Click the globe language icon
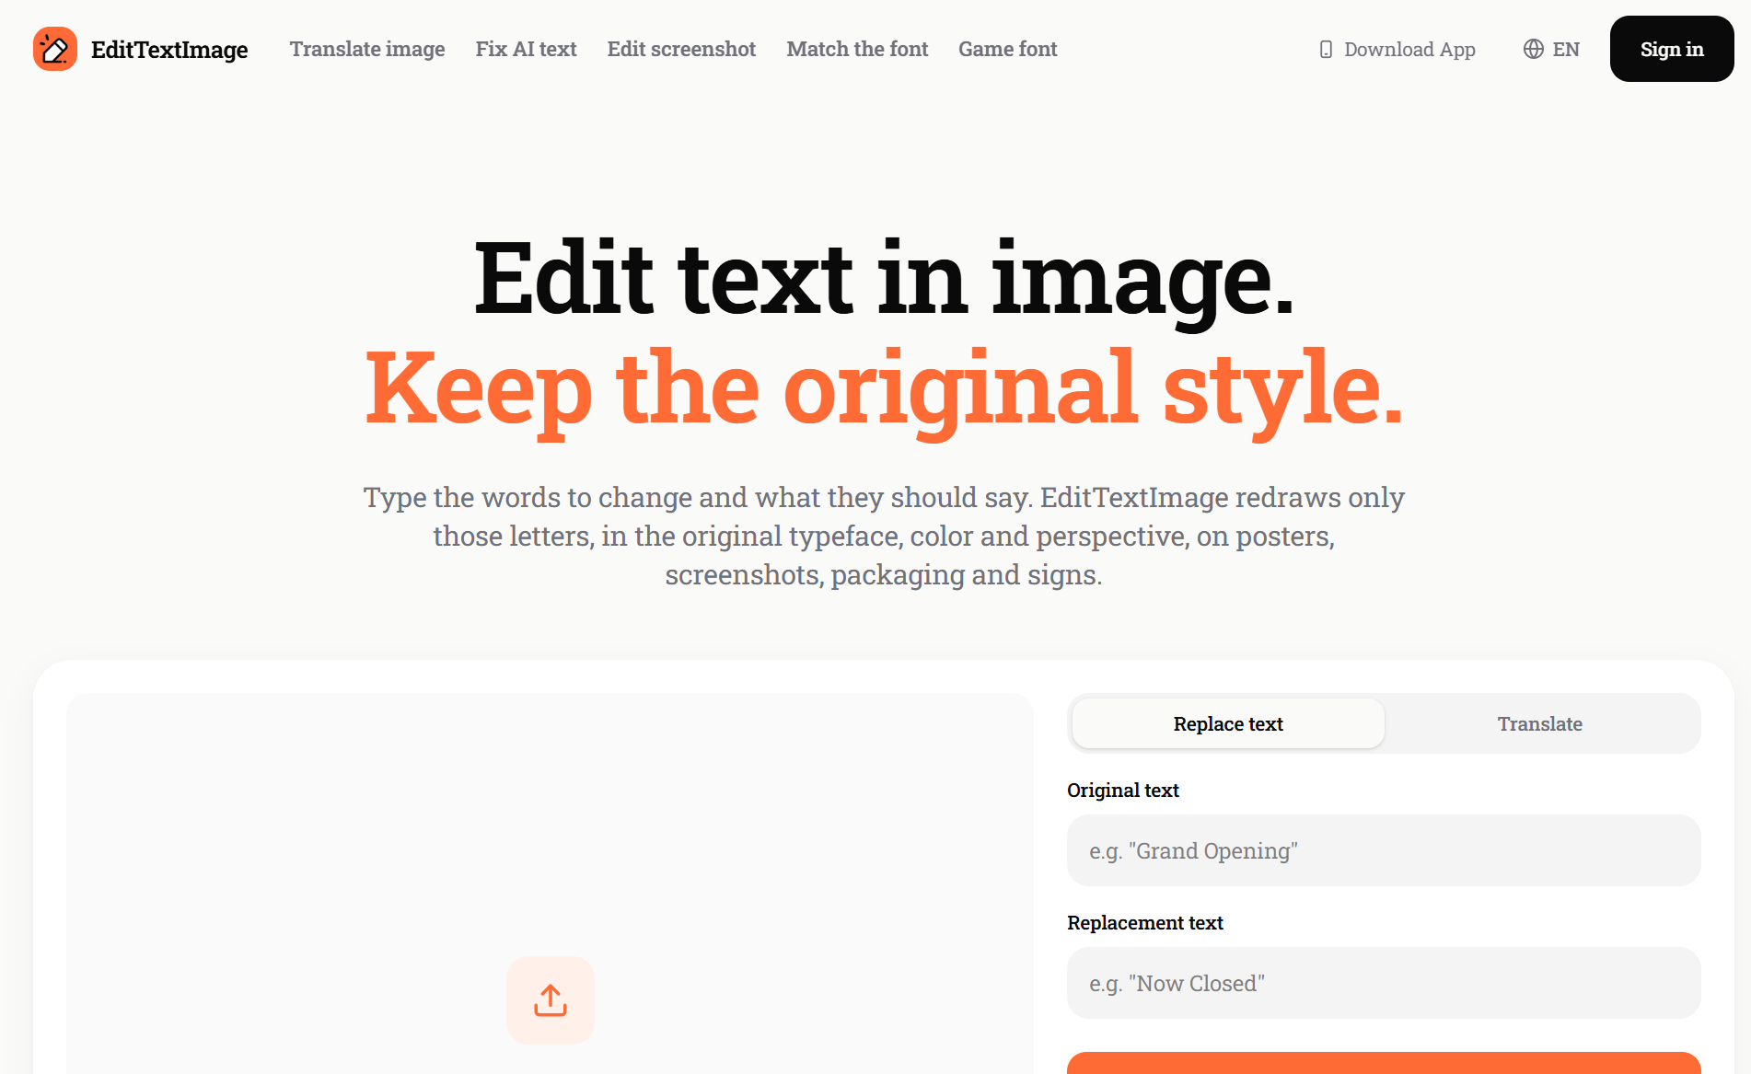This screenshot has width=1751, height=1074. (x=1533, y=49)
